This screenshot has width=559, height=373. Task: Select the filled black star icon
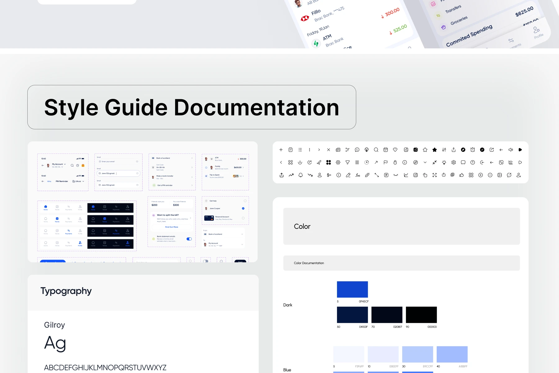pyautogui.click(x=435, y=150)
